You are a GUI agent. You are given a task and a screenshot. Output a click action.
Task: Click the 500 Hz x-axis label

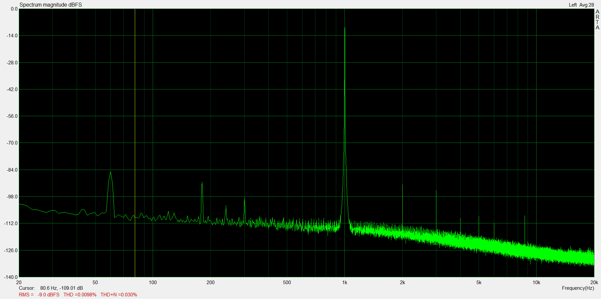(x=287, y=282)
